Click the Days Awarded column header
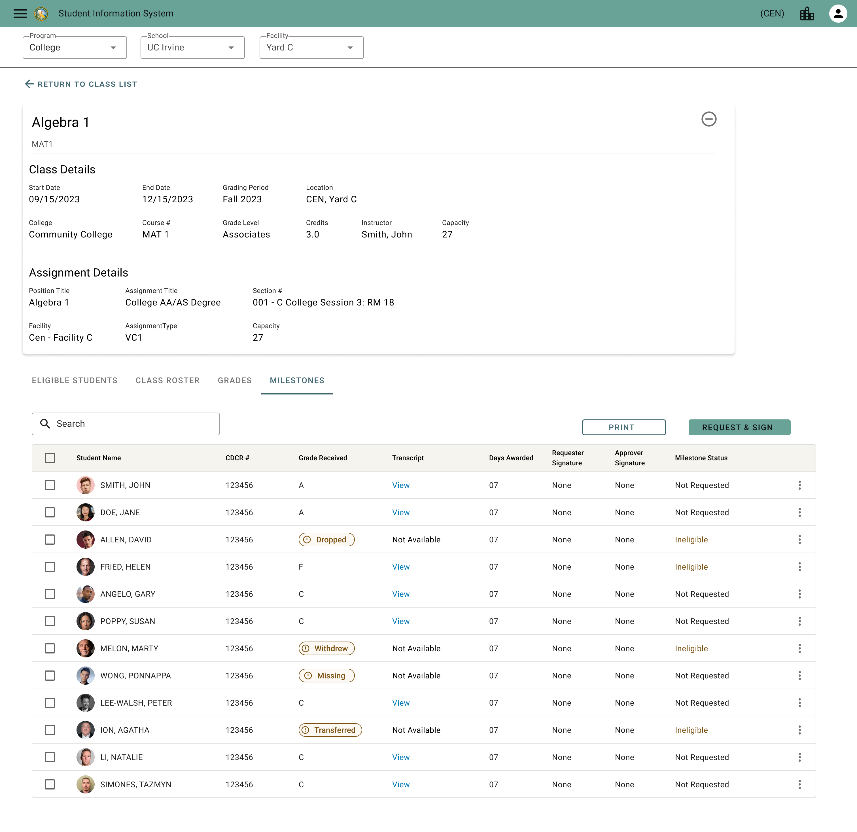Image resolution: width=857 pixels, height=832 pixels. click(511, 457)
